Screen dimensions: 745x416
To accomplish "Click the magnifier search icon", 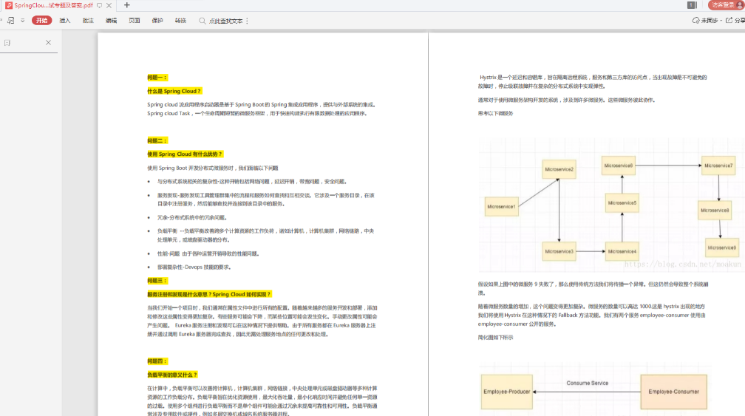I will [202, 21].
